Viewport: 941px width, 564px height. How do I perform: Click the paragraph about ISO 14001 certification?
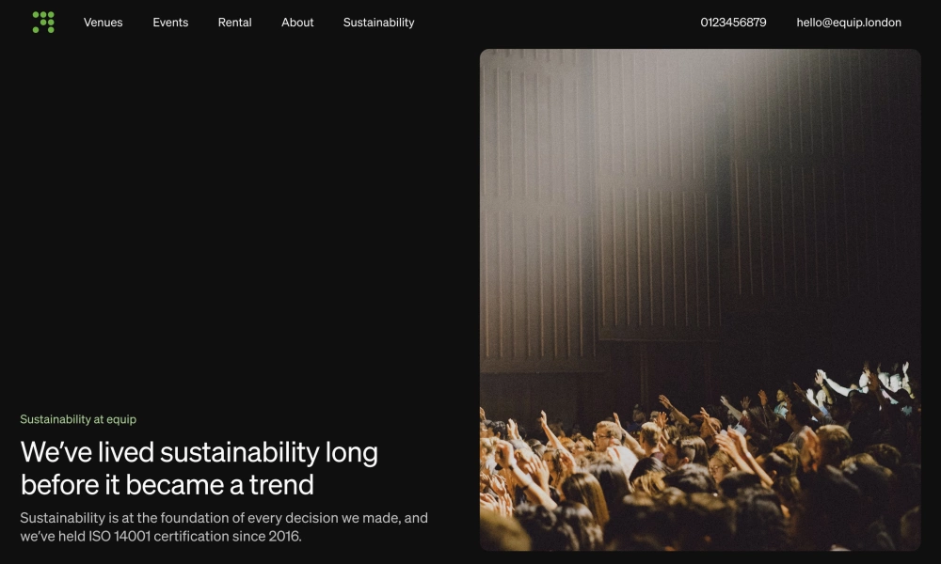[x=224, y=526]
